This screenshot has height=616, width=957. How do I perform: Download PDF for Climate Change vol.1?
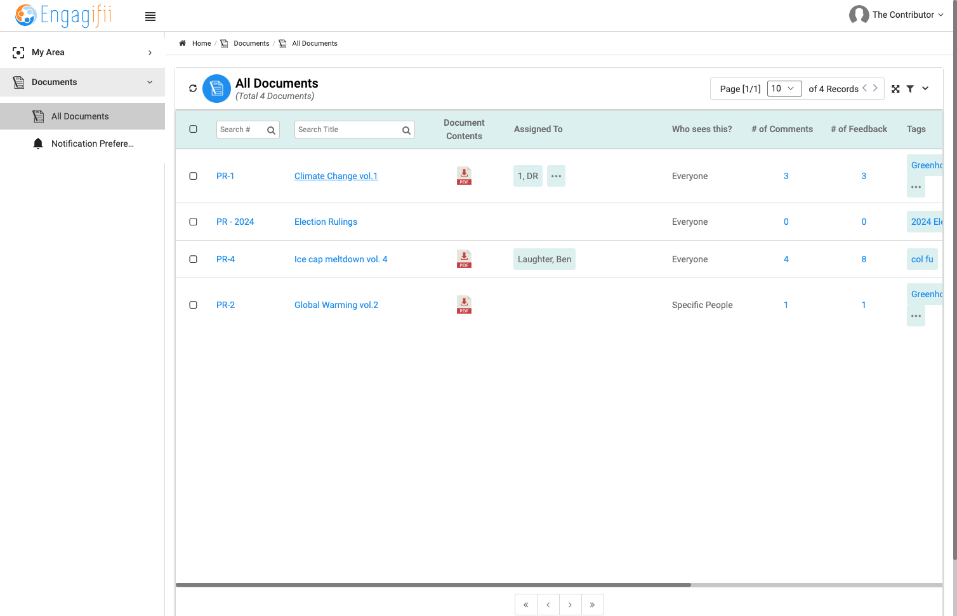465,176
